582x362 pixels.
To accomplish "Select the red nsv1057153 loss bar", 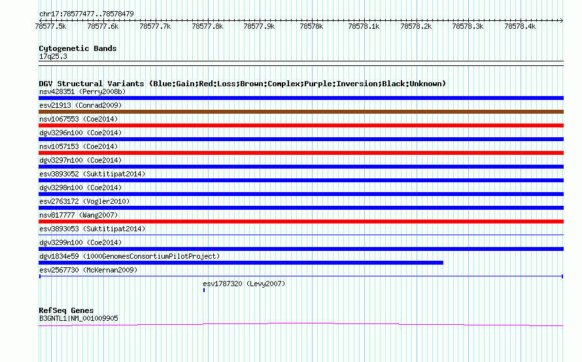I will pyautogui.click(x=301, y=153).
